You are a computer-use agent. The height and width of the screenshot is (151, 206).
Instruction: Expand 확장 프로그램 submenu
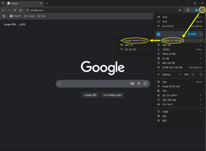[179, 63]
